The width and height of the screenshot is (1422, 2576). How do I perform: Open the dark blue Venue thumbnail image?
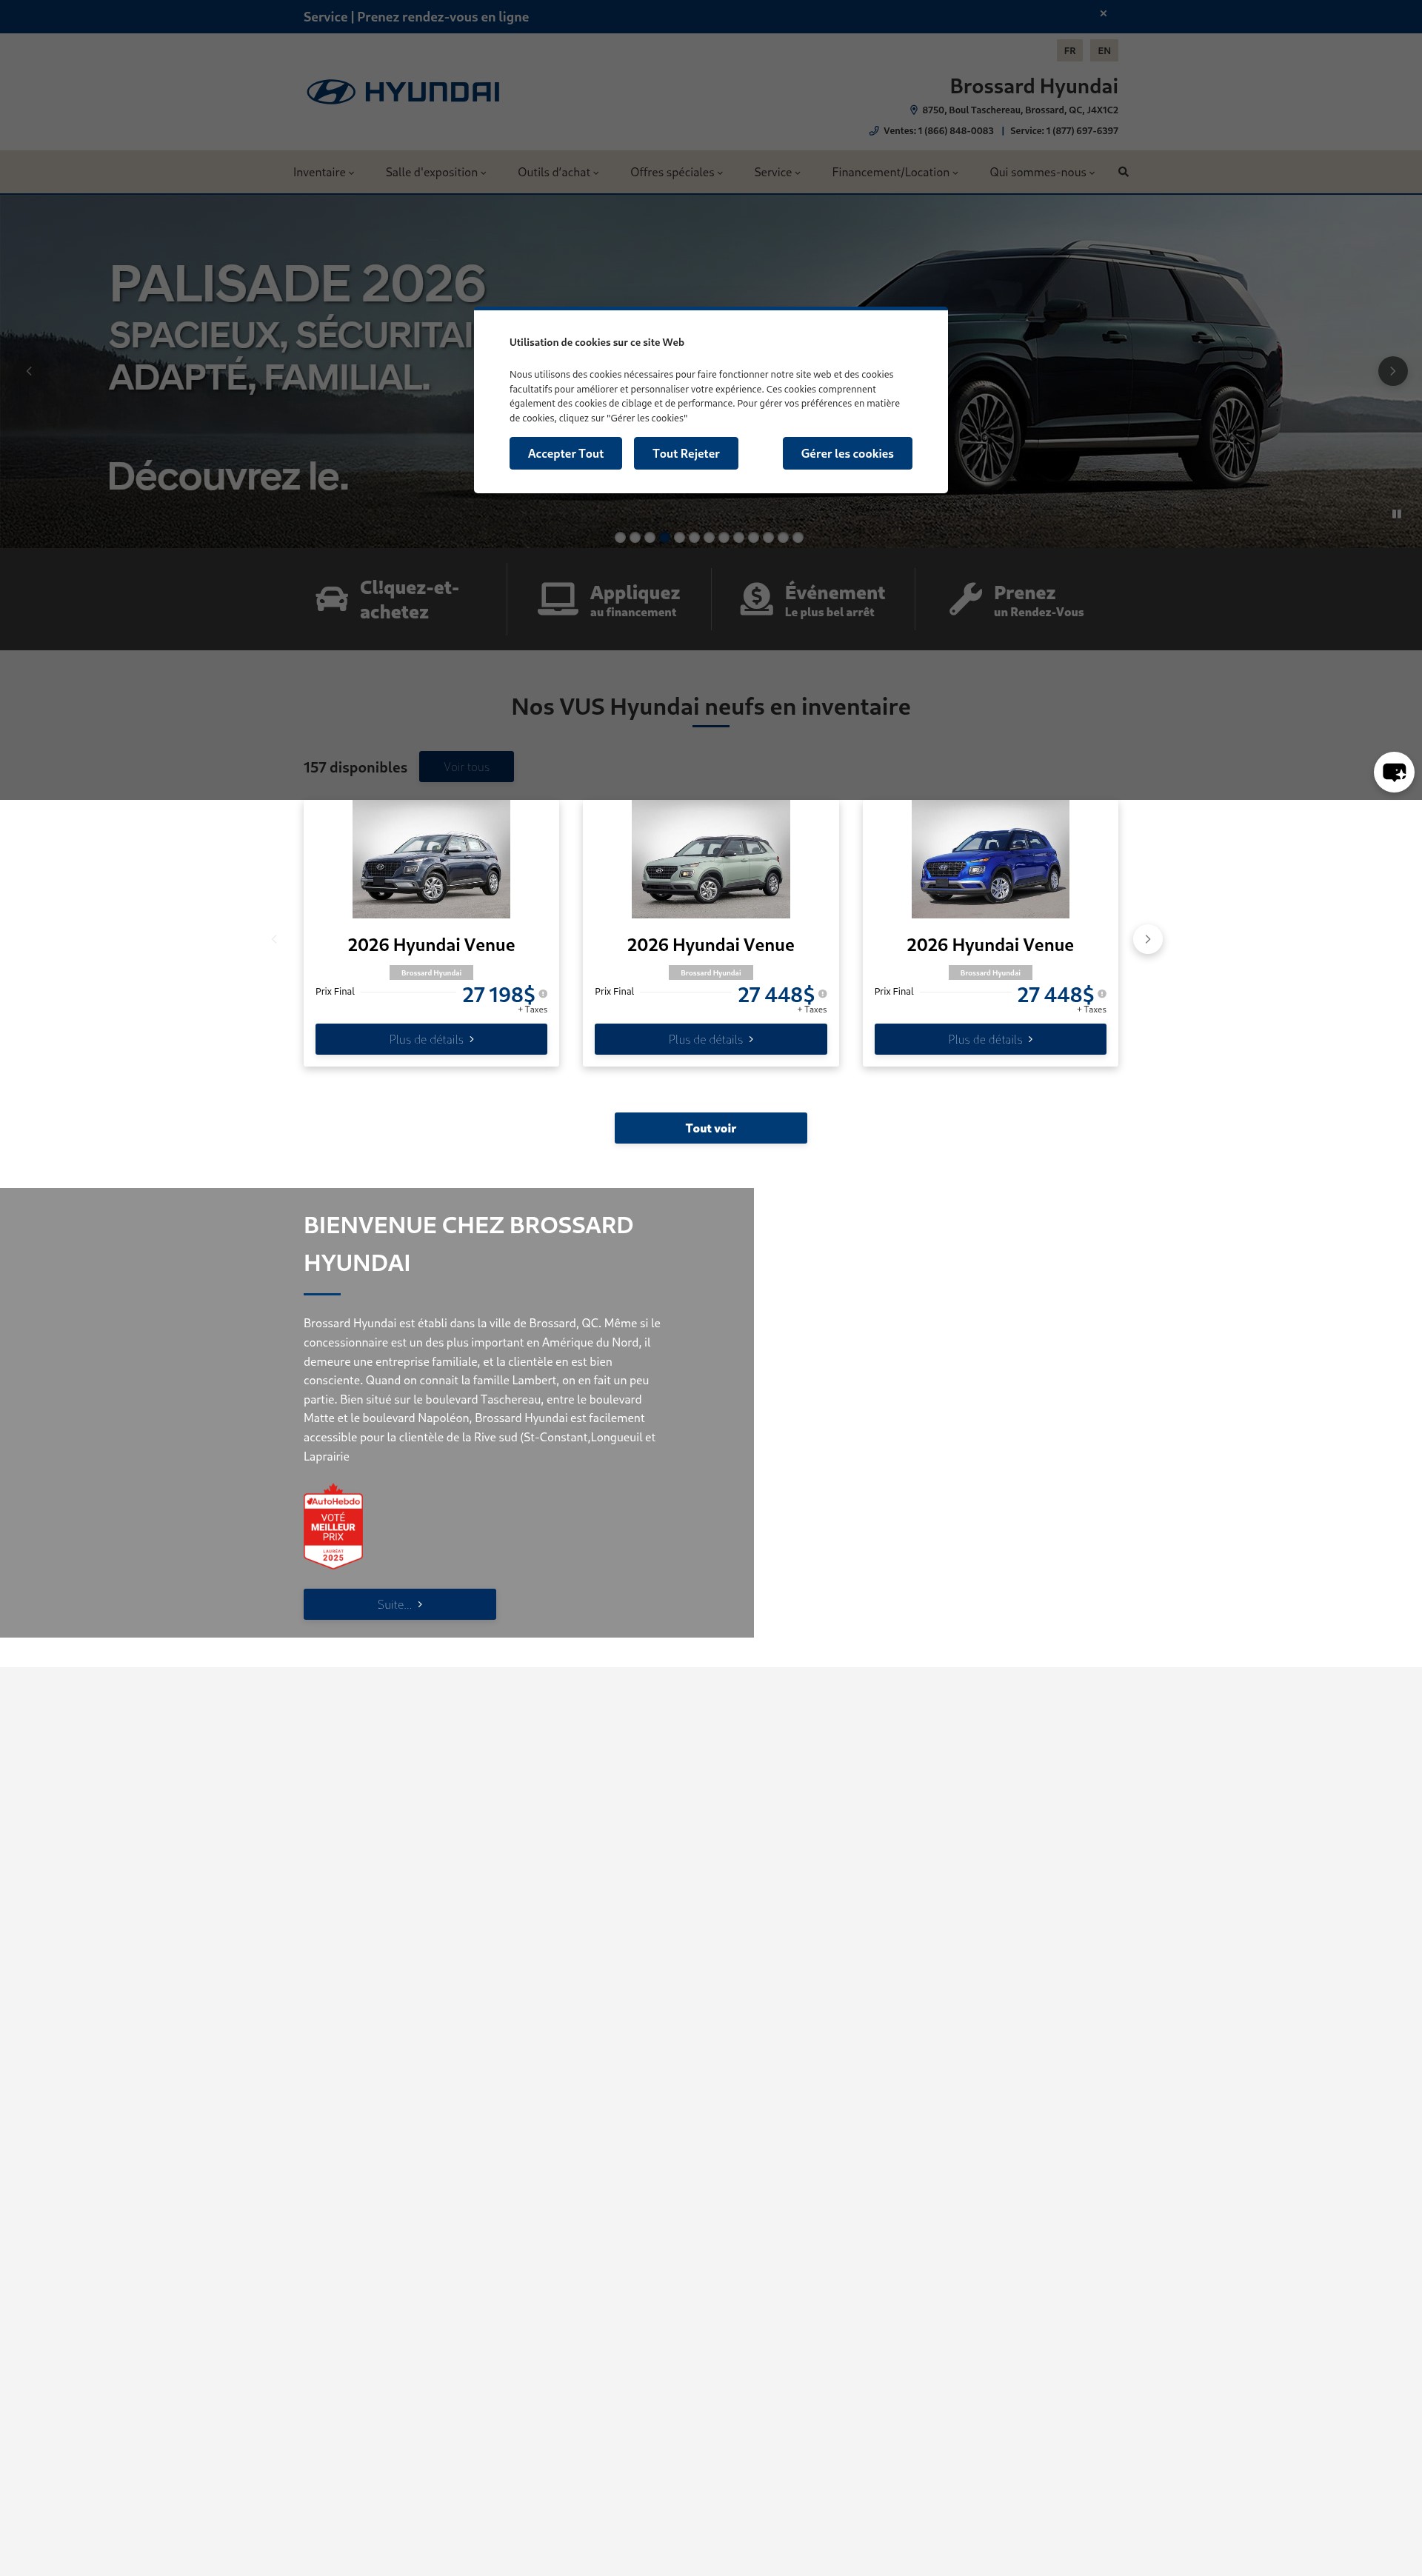pyautogui.click(x=431, y=859)
